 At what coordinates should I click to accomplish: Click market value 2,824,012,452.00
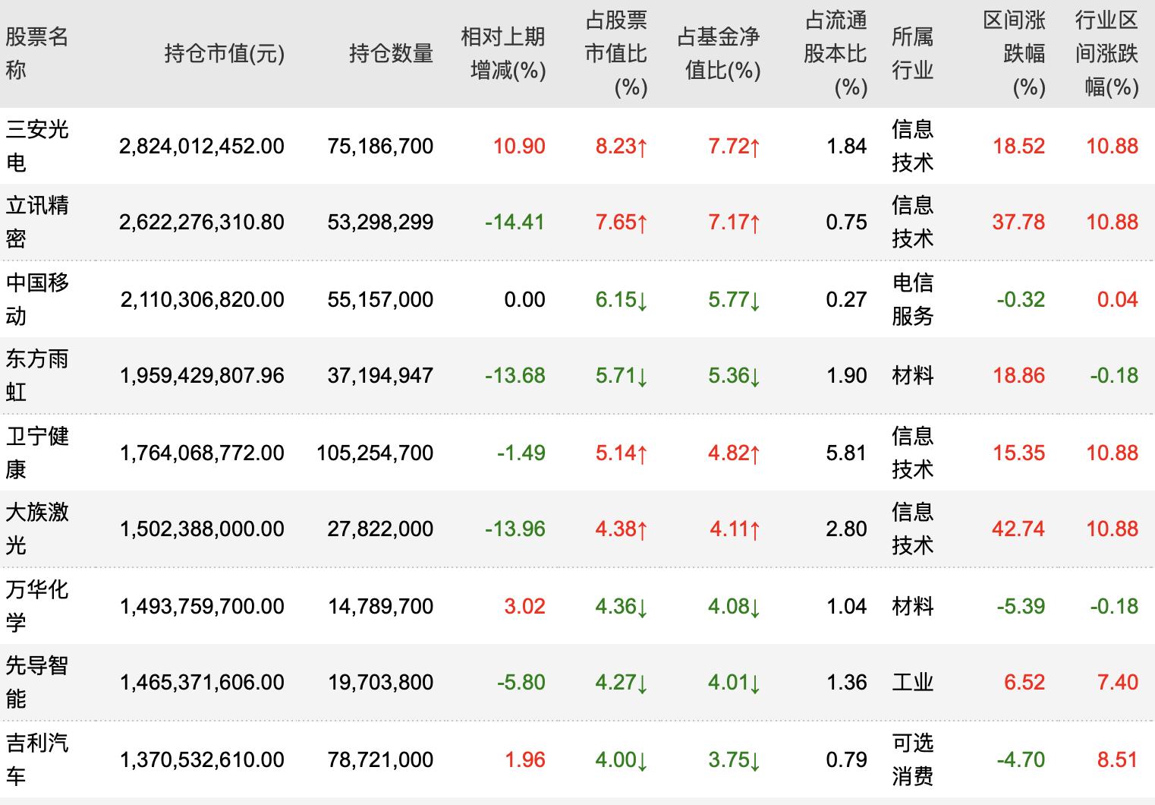202,146
